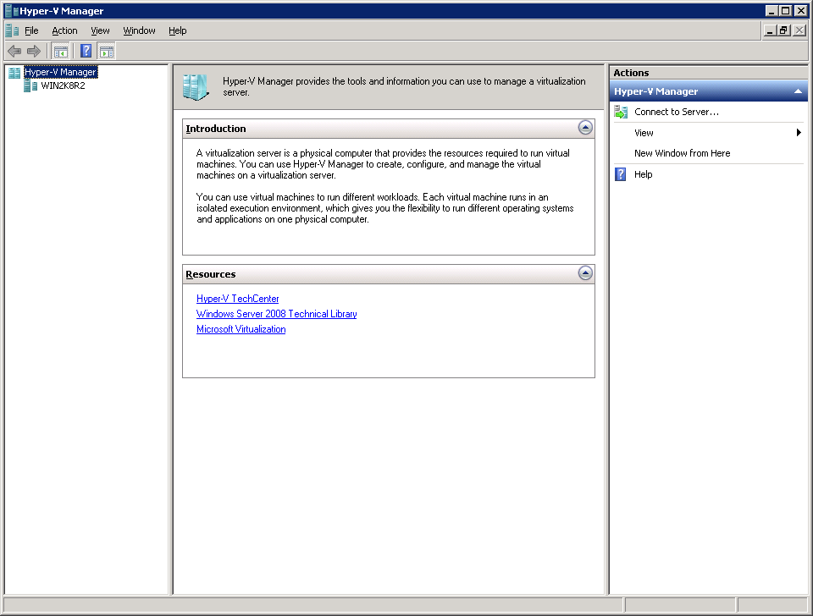This screenshot has width=813, height=616.
Task: Click the Hyper-V Manager root node icon
Action: tap(14, 73)
